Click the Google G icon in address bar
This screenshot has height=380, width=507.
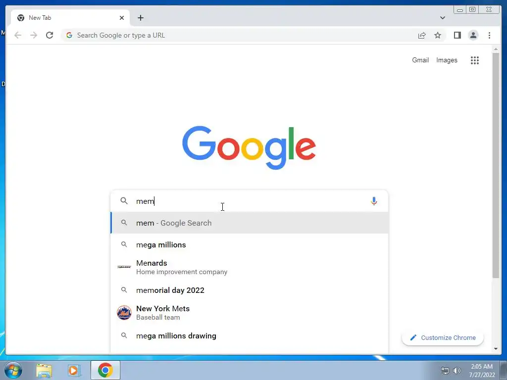point(69,35)
